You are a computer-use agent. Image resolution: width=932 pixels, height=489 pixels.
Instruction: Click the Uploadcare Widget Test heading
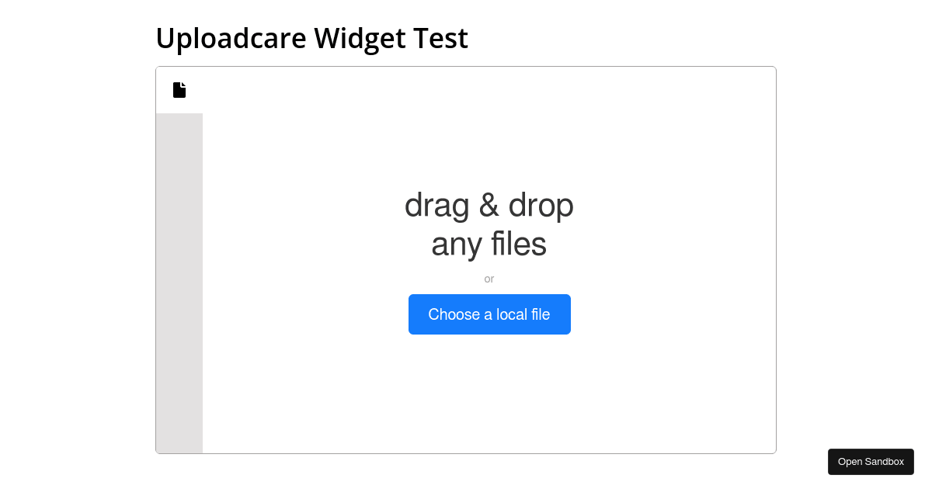tap(311, 38)
